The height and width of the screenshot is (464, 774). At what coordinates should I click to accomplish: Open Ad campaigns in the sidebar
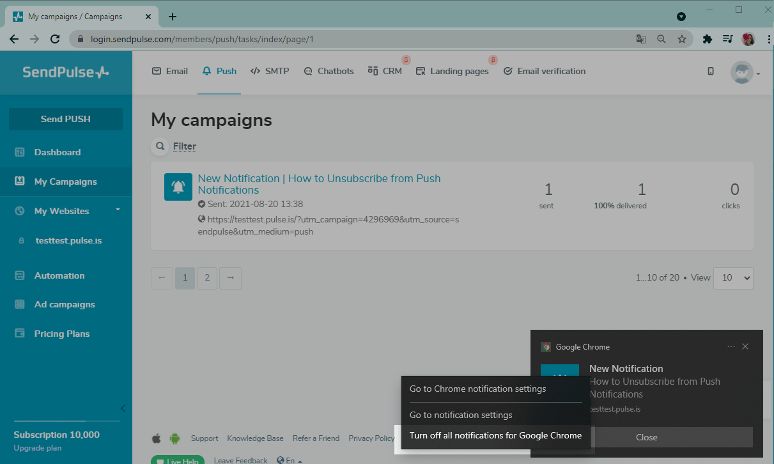pos(66,304)
